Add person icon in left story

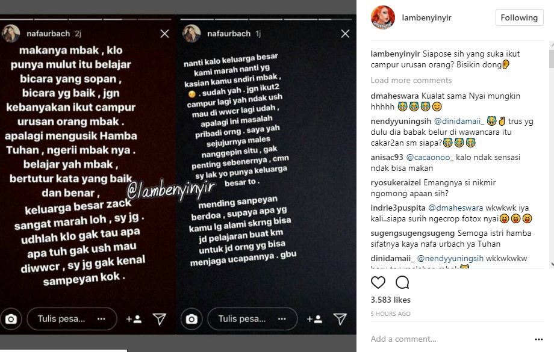[x=134, y=319]
